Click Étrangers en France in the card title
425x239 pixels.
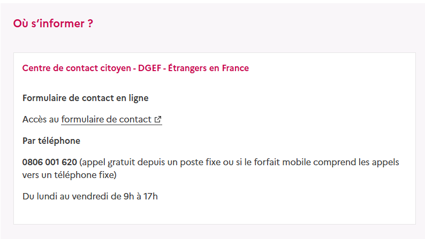pyautogui.click(x=208, y=68)
